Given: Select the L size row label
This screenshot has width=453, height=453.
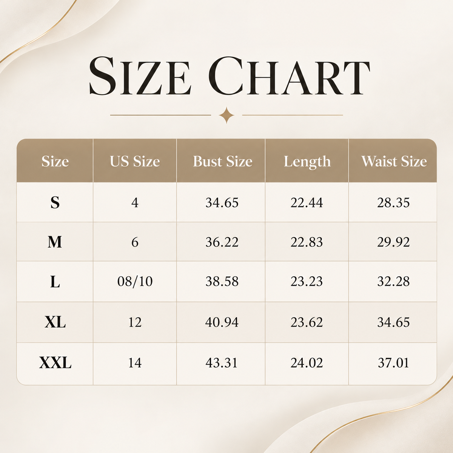Looking at the screenshot, I should point(55,281).
